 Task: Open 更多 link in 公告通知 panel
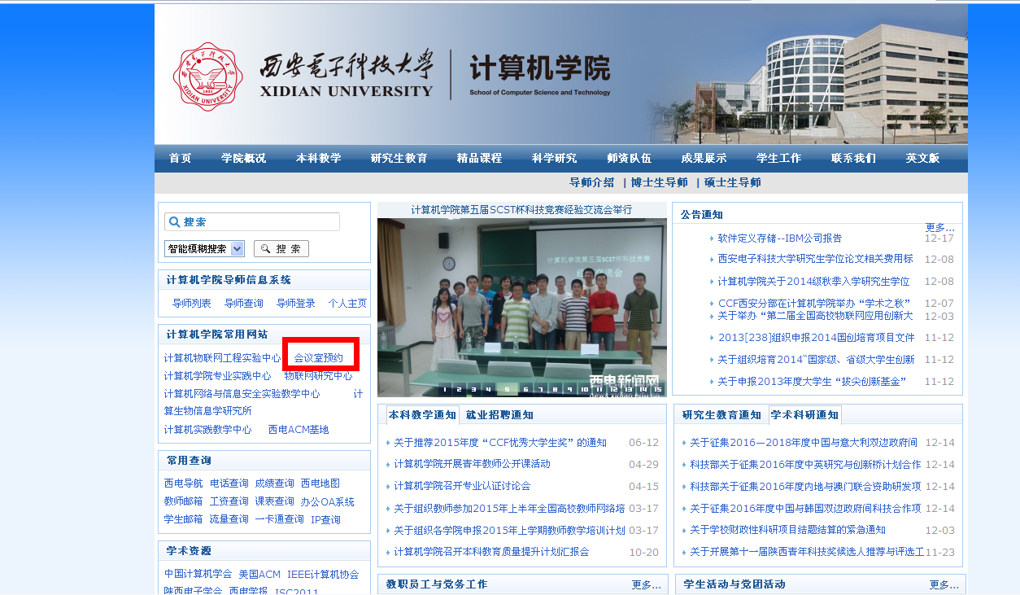tap(939, 227)
